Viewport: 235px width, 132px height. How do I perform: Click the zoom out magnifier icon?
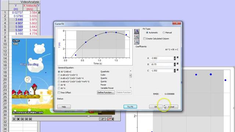[x=137, y=41]
